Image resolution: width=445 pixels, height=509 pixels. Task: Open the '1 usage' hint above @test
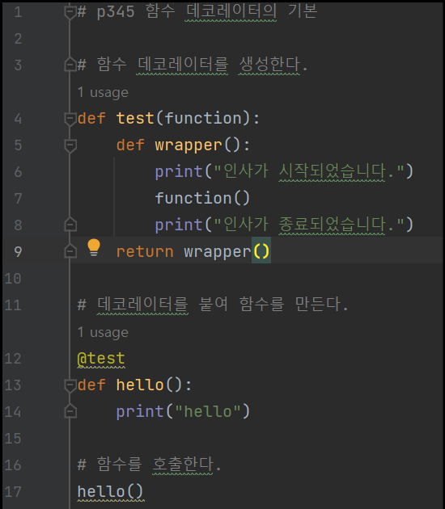tap(103, 332)
